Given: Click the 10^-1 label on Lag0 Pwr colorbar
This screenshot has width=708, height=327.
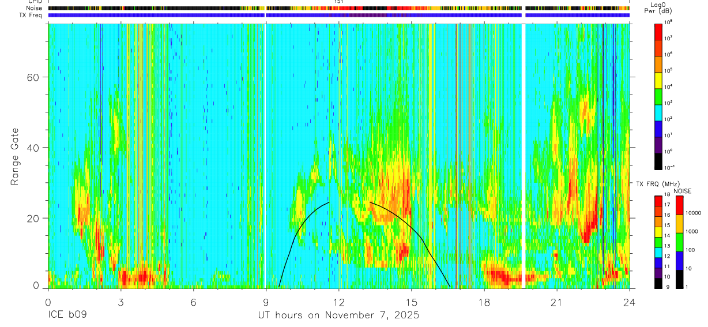Looking at the screenshot, I should [x=670, y=167].
